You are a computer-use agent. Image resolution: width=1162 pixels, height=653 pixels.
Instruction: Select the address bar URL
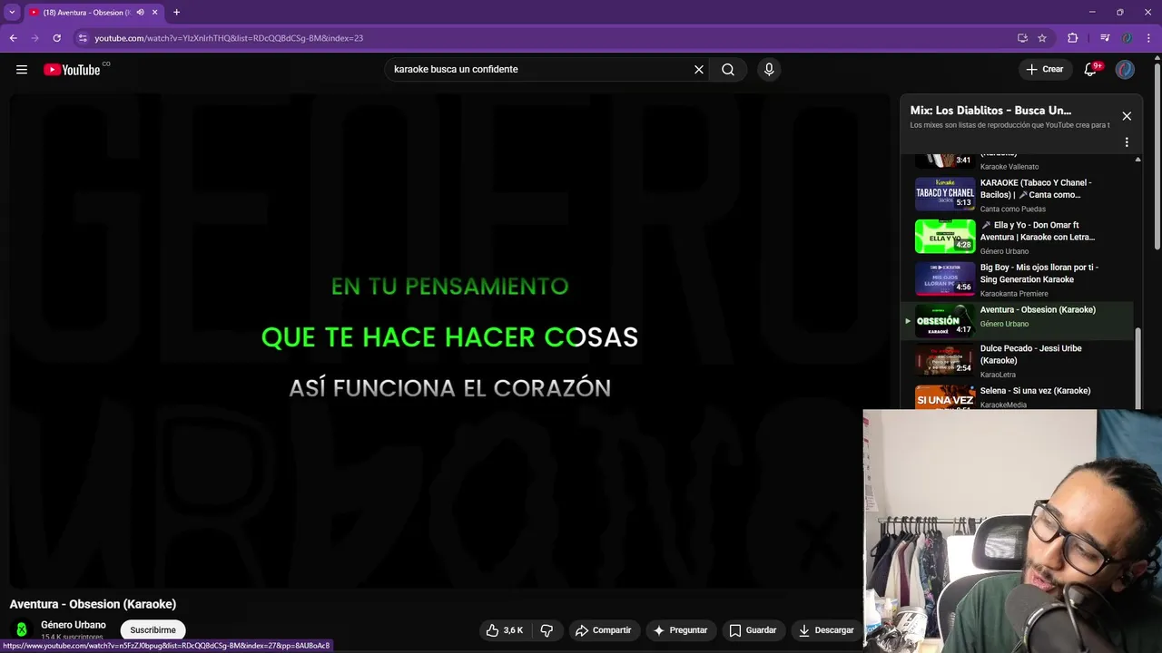coord(229,38)
